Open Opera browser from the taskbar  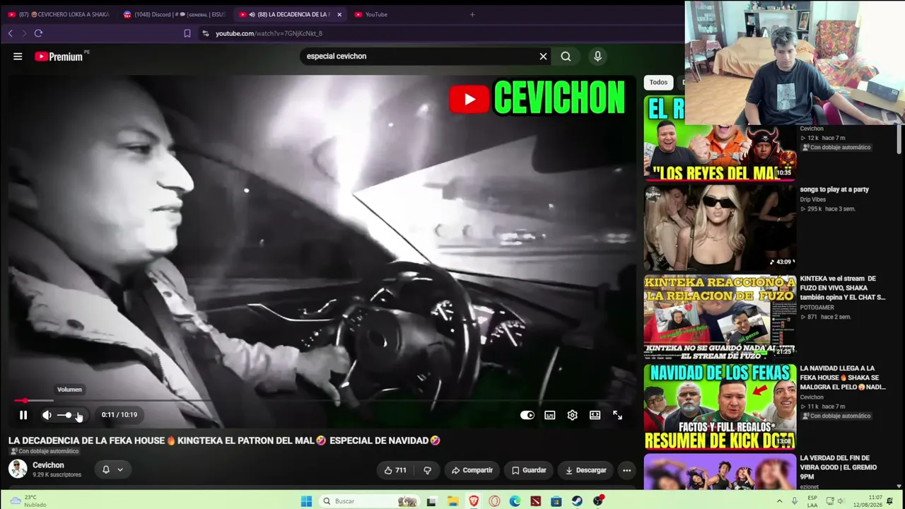[x=494, y=501]
